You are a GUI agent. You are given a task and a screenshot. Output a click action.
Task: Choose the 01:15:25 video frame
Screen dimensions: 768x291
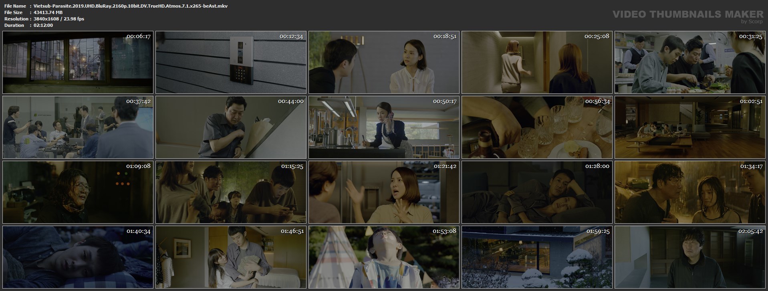(231, 192)
